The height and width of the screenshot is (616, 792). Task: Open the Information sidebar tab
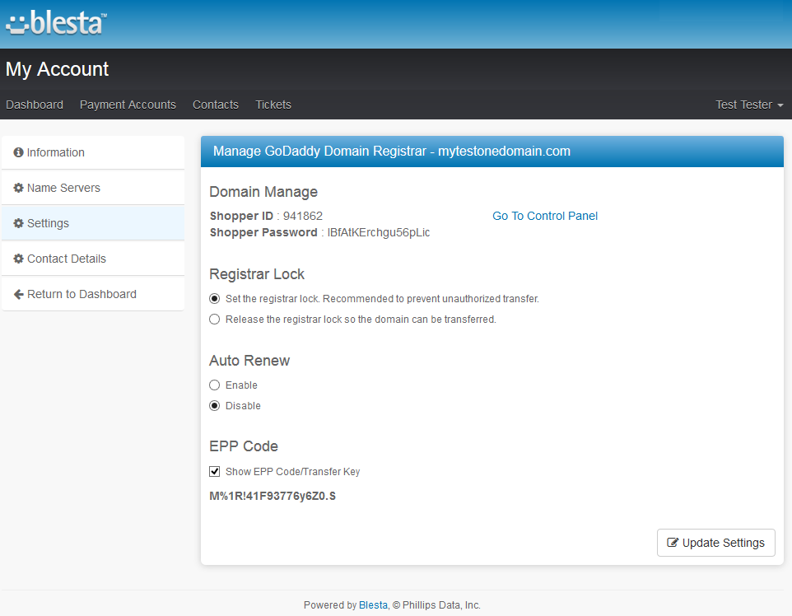[93, 152]
